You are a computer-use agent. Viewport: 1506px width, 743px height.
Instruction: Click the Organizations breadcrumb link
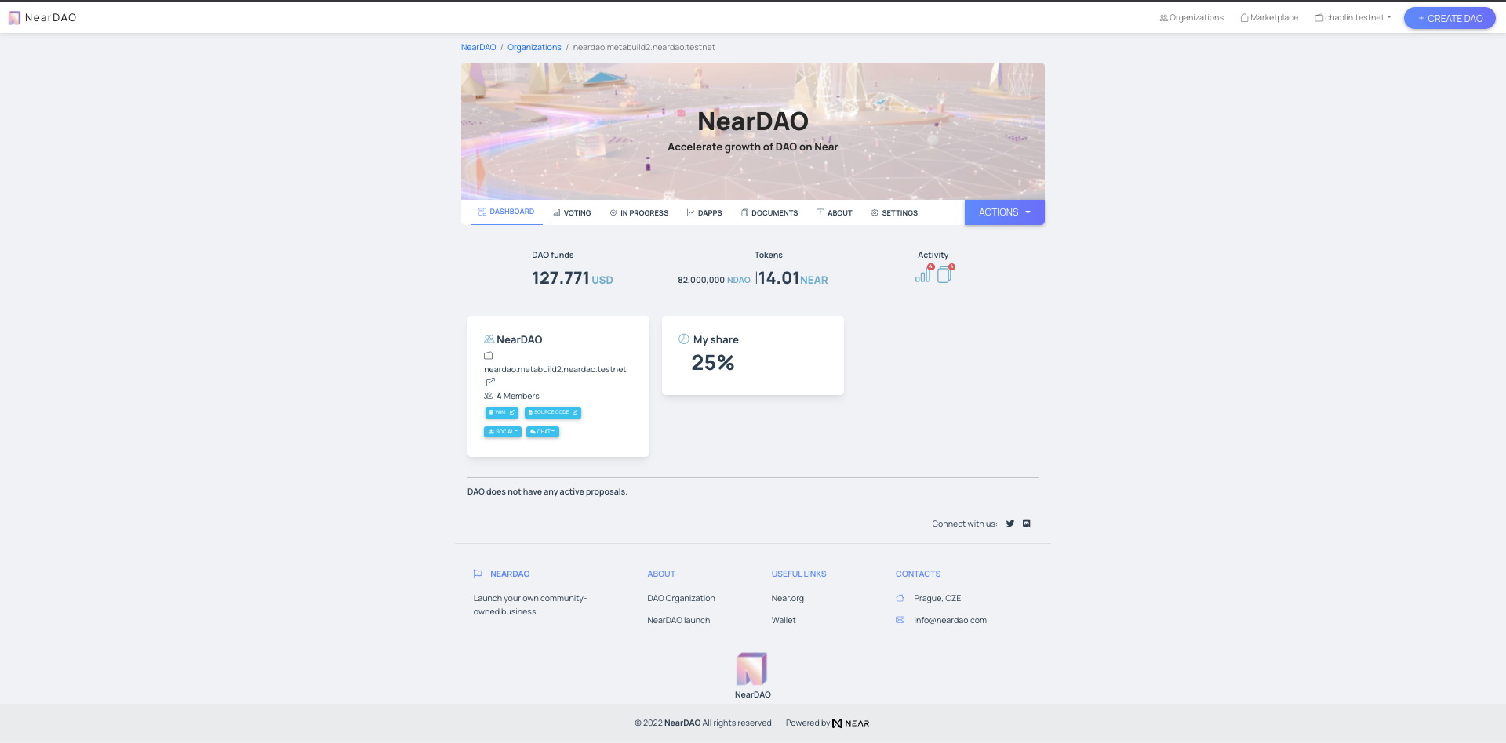[x=534, y=48]
